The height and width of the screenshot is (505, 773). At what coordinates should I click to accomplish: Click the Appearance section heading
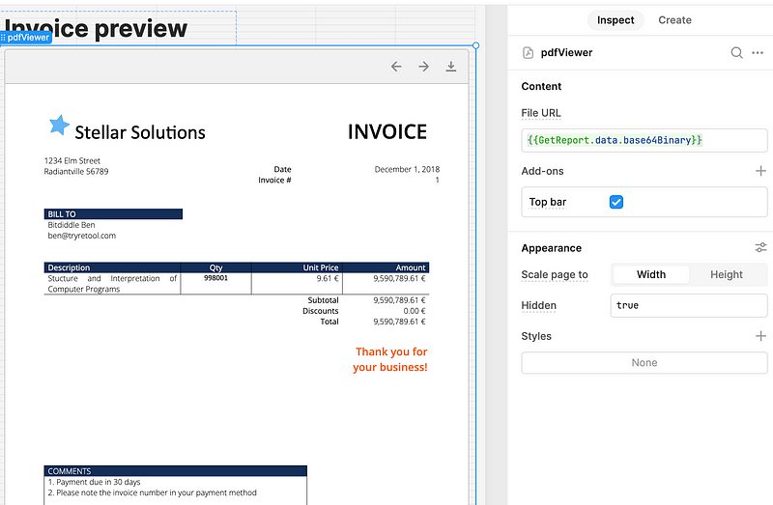point(551,248)
